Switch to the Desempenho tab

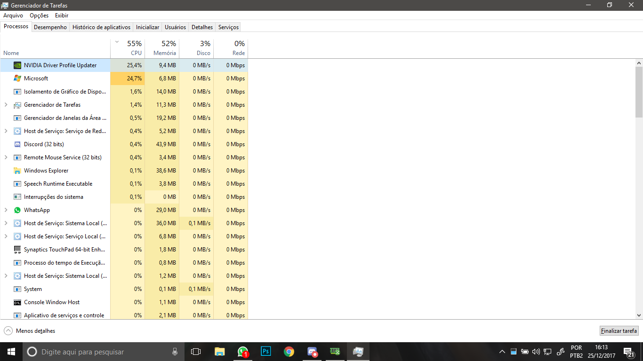(x=50, y=27)
